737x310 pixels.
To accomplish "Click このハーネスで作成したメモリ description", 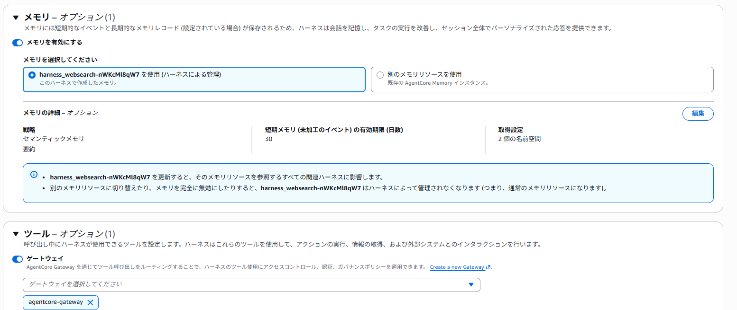I will (x=78, y=83).
